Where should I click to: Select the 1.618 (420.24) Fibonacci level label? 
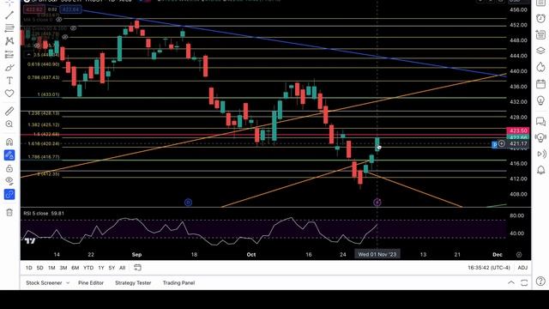44,143
